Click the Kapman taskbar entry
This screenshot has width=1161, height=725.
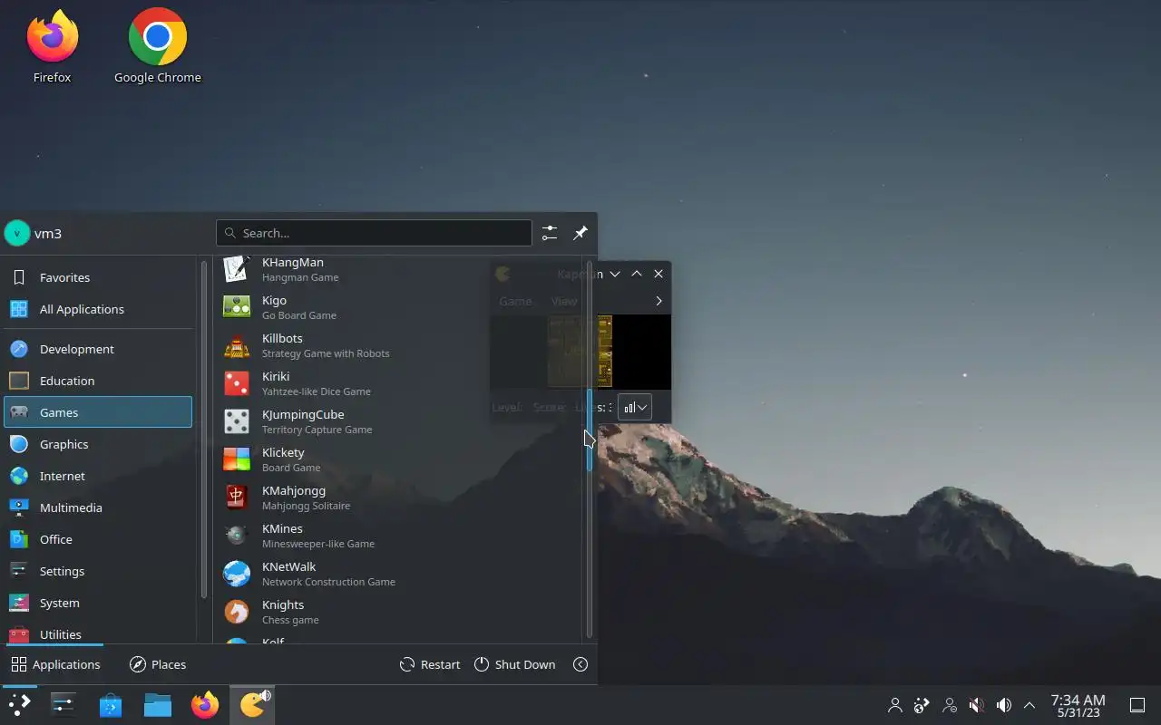pyautogui.click(x=252, y=705)
